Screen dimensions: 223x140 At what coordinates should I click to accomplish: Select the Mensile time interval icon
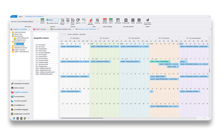click(133, 20)
